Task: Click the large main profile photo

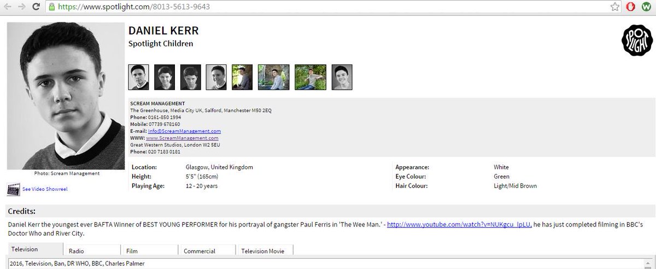Action: (x=67, y=96)
